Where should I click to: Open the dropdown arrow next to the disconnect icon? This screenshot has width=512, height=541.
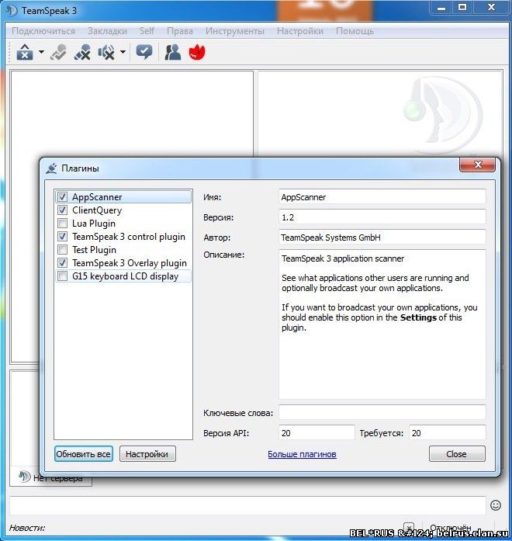click(41, 53)
